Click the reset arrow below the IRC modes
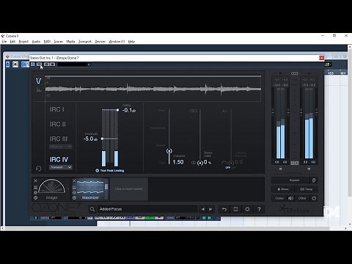The image size is (352, 264). tap(38, 169)
